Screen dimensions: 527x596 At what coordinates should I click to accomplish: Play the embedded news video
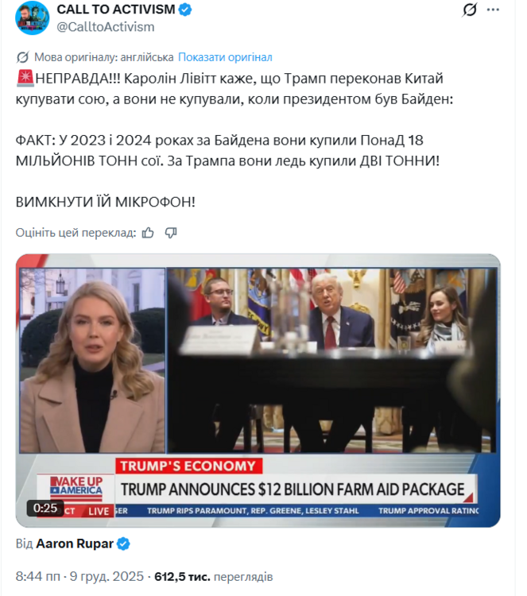coord(258,390)
